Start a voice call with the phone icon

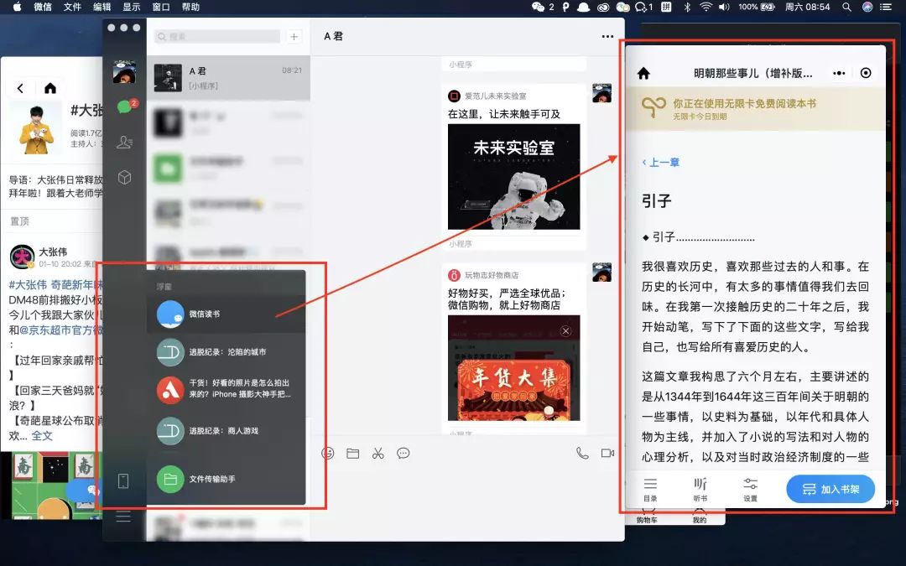point(584,453)
